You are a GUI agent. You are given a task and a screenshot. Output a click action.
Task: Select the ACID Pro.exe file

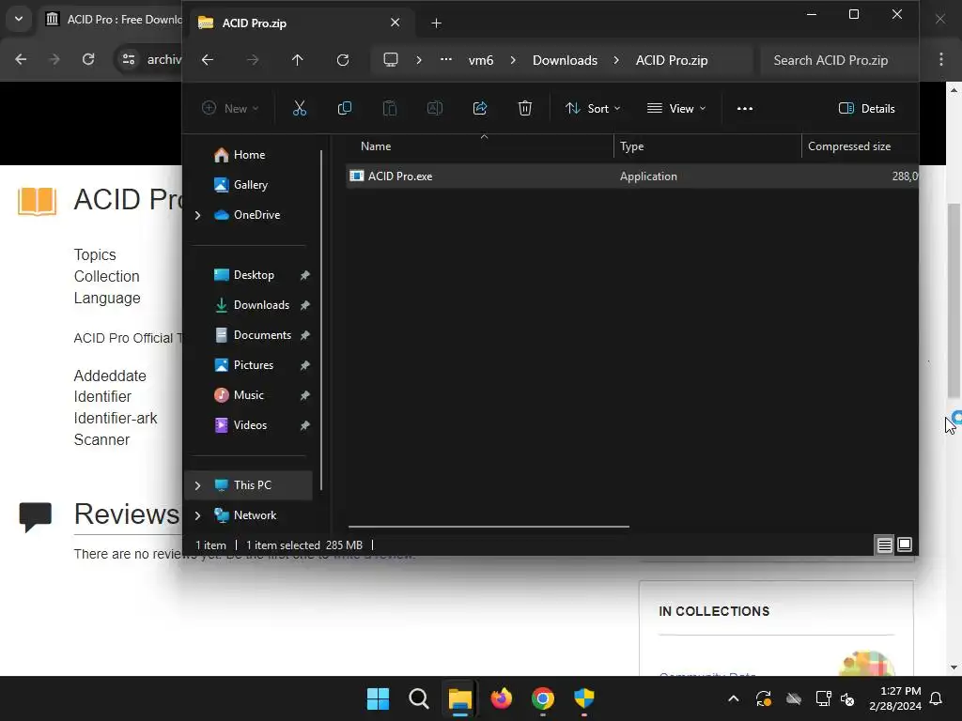[632, 176]
